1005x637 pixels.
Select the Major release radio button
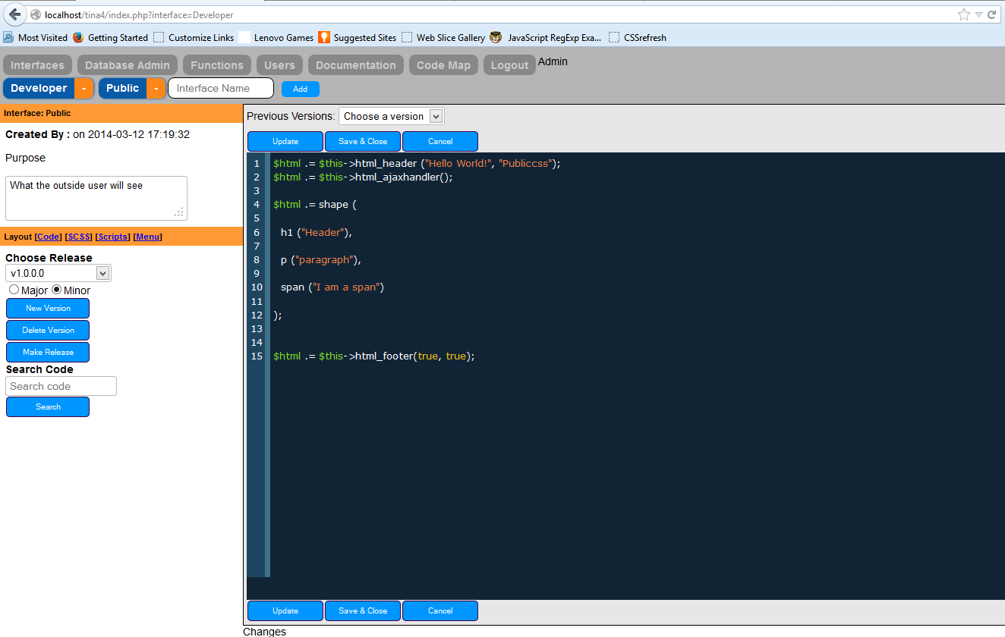tap(13, 290)
